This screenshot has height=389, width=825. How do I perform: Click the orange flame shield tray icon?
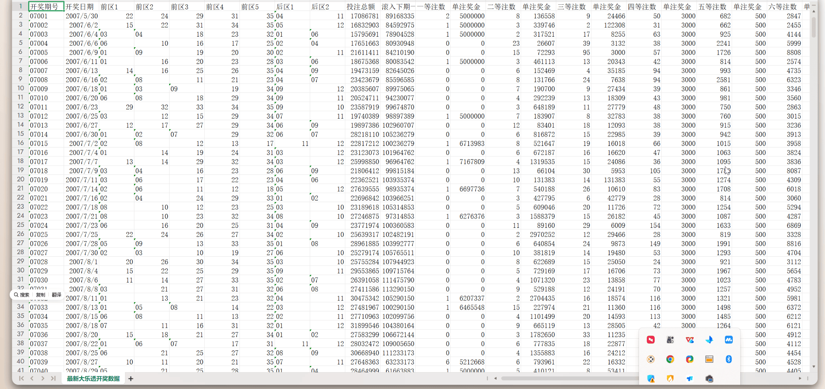coord(670,378)
